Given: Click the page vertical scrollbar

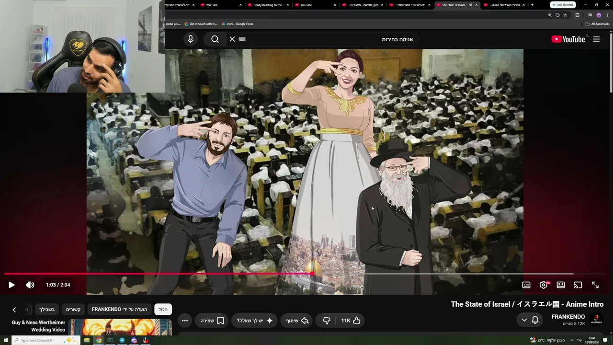Looking at the screenshot, I should (611, 62).
